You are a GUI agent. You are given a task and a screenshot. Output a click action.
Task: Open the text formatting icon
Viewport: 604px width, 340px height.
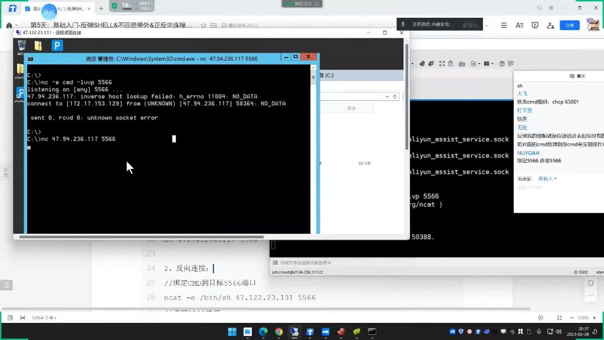[519, 25]
